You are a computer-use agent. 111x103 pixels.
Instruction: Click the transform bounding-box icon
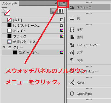tap(72, 30)
